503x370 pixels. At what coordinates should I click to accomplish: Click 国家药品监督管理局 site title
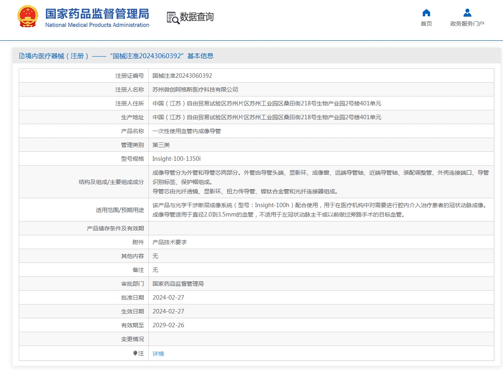97,13
